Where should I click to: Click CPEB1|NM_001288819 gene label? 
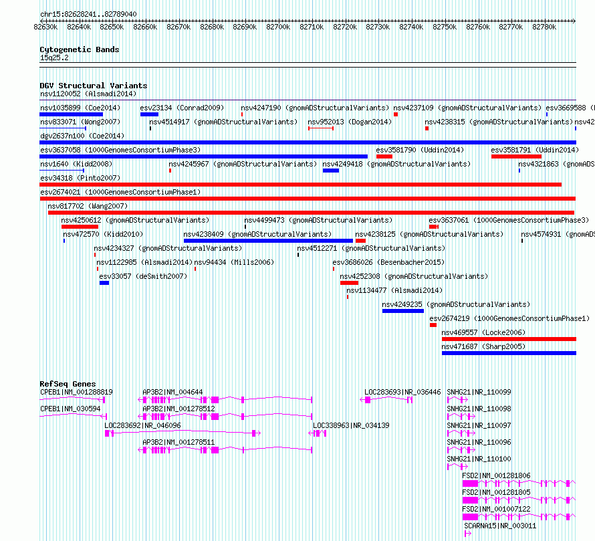click(76, 392)
